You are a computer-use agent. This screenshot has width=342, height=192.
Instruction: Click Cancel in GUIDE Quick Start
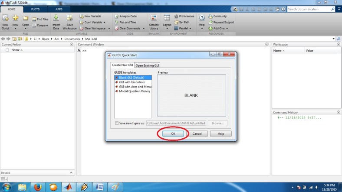197,133
